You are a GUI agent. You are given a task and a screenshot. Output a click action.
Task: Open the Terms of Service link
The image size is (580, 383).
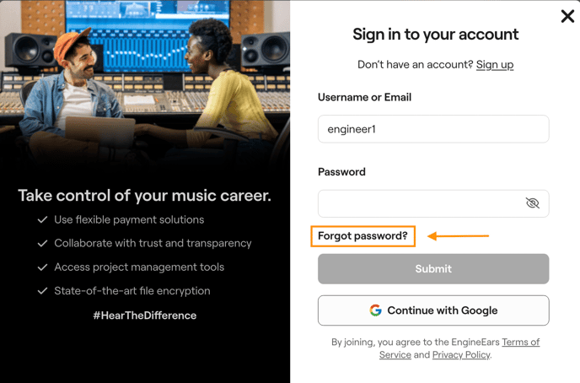pos(520,343)
